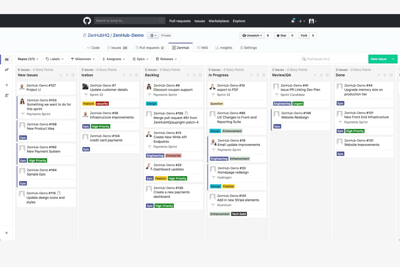Open the Assignees filter dropdown
The image size is (400, 267).
tap(114, 59)
